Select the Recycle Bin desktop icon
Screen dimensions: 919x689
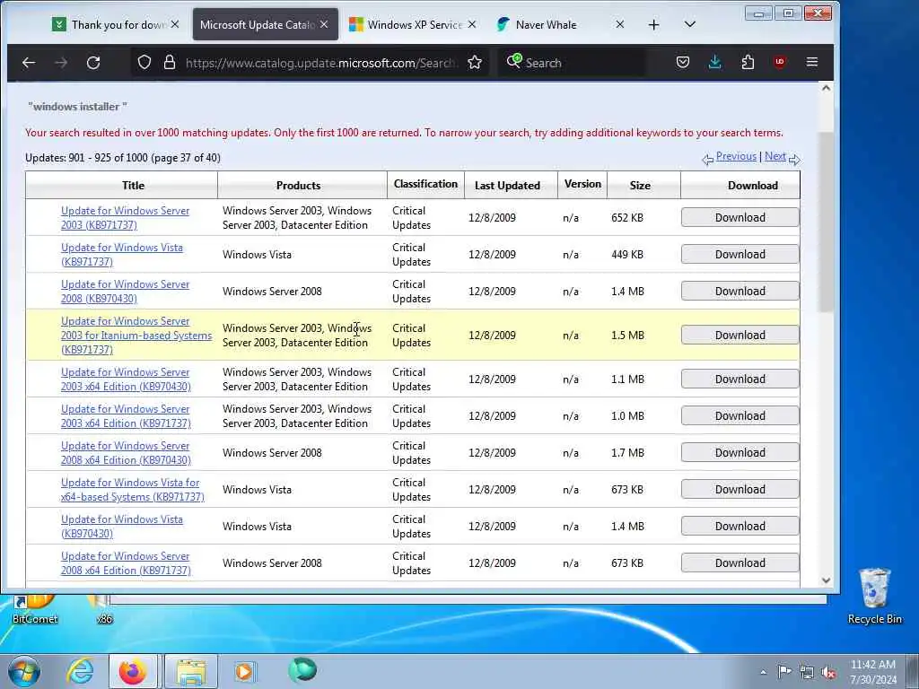pyautogui.click(x=874, y=597)
